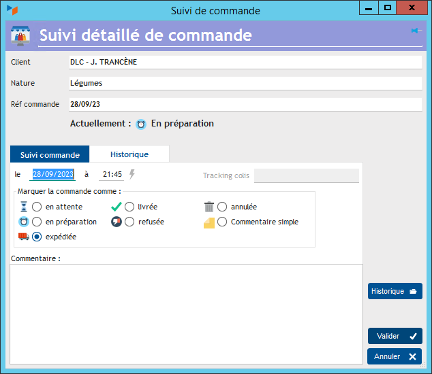432x374 pixels.
Task: Click the pin icon in the header
Action: [416, 31]
